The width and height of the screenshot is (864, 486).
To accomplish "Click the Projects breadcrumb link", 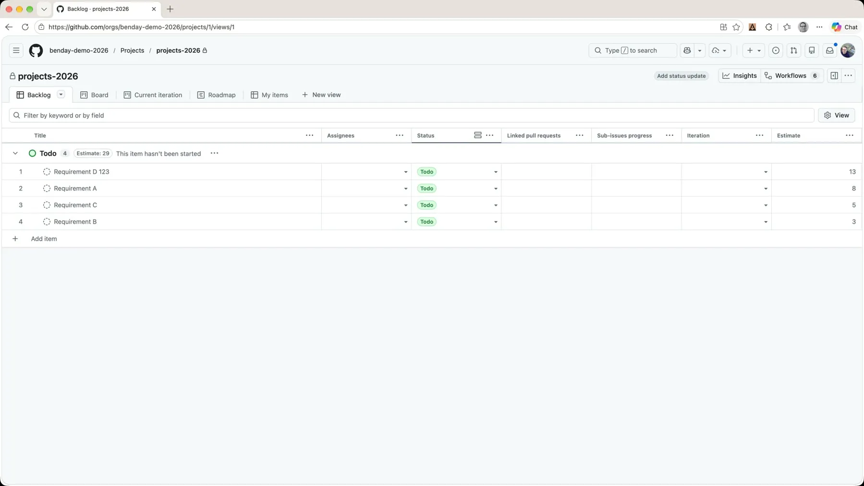I will (132, 50).
